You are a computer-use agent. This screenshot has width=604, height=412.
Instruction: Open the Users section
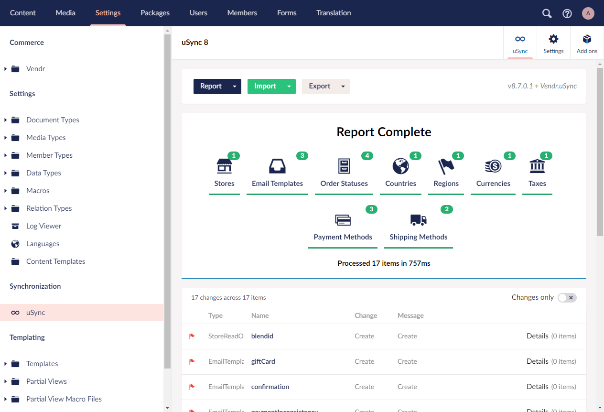pos(198,13)
